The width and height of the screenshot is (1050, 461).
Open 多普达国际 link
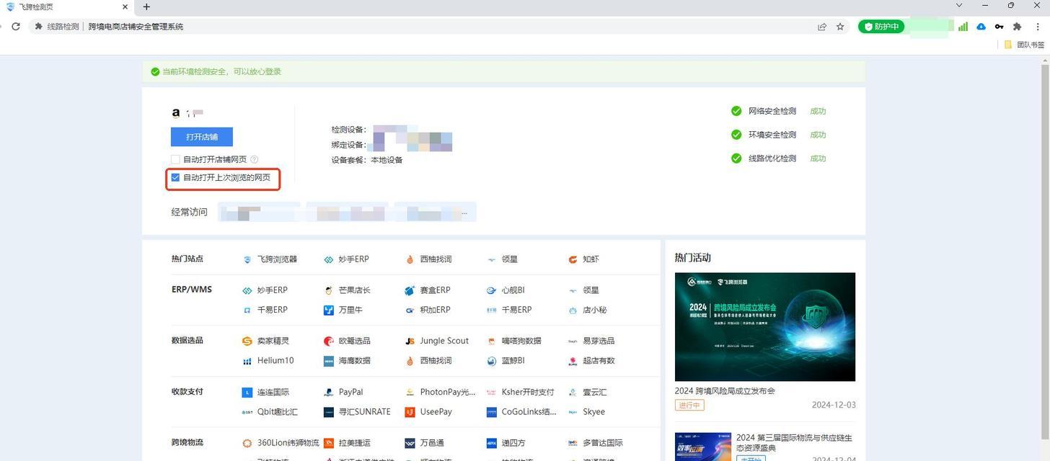(596, 443)
